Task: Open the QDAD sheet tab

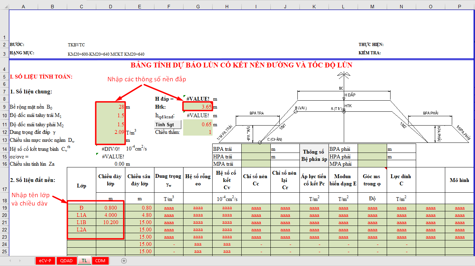Action: coord(66,261)
